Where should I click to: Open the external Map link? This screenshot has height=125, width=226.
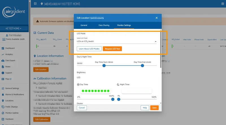(x=8, y=79)
